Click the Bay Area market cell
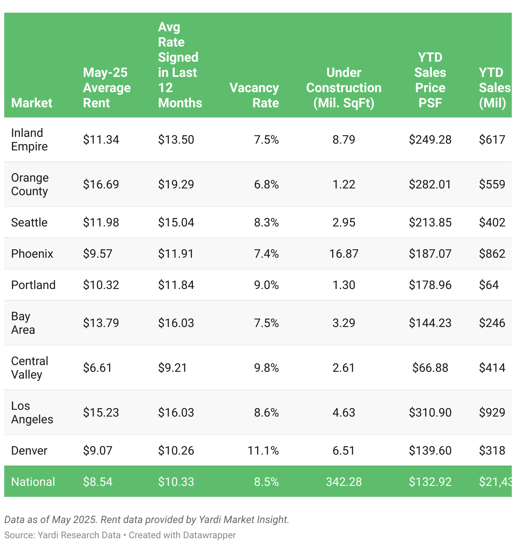Screen dimensions: 516x545 (23, 323)
